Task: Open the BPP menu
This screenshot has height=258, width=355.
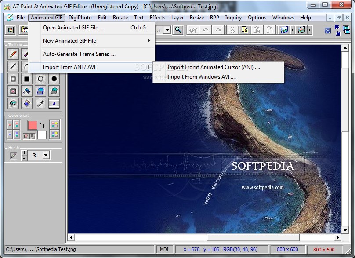Action: click(x=214, y=18)
